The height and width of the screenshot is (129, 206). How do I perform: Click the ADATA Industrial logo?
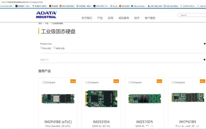tap(46, 15)
